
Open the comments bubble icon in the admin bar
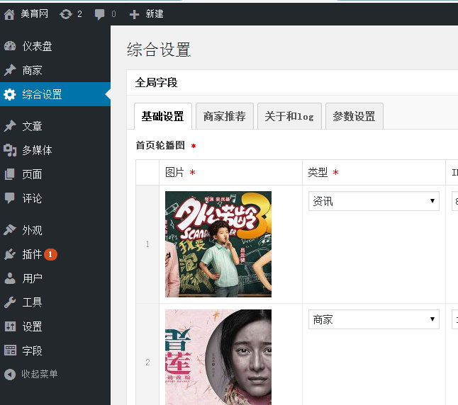(x=99, y=14)
